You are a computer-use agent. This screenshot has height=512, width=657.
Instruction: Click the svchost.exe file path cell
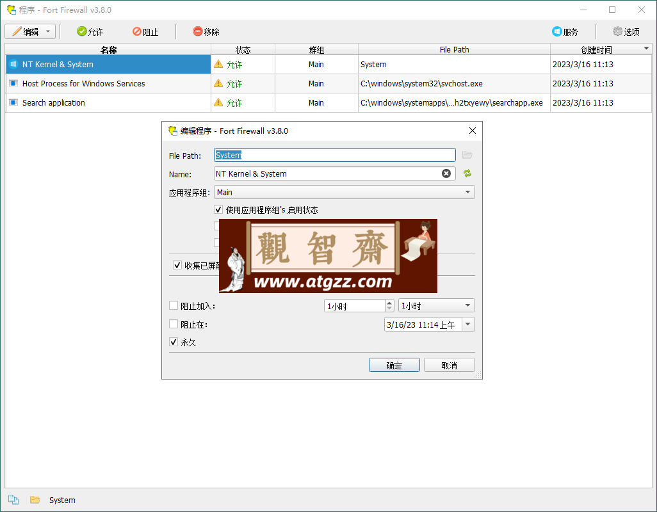tap(454, 84)
